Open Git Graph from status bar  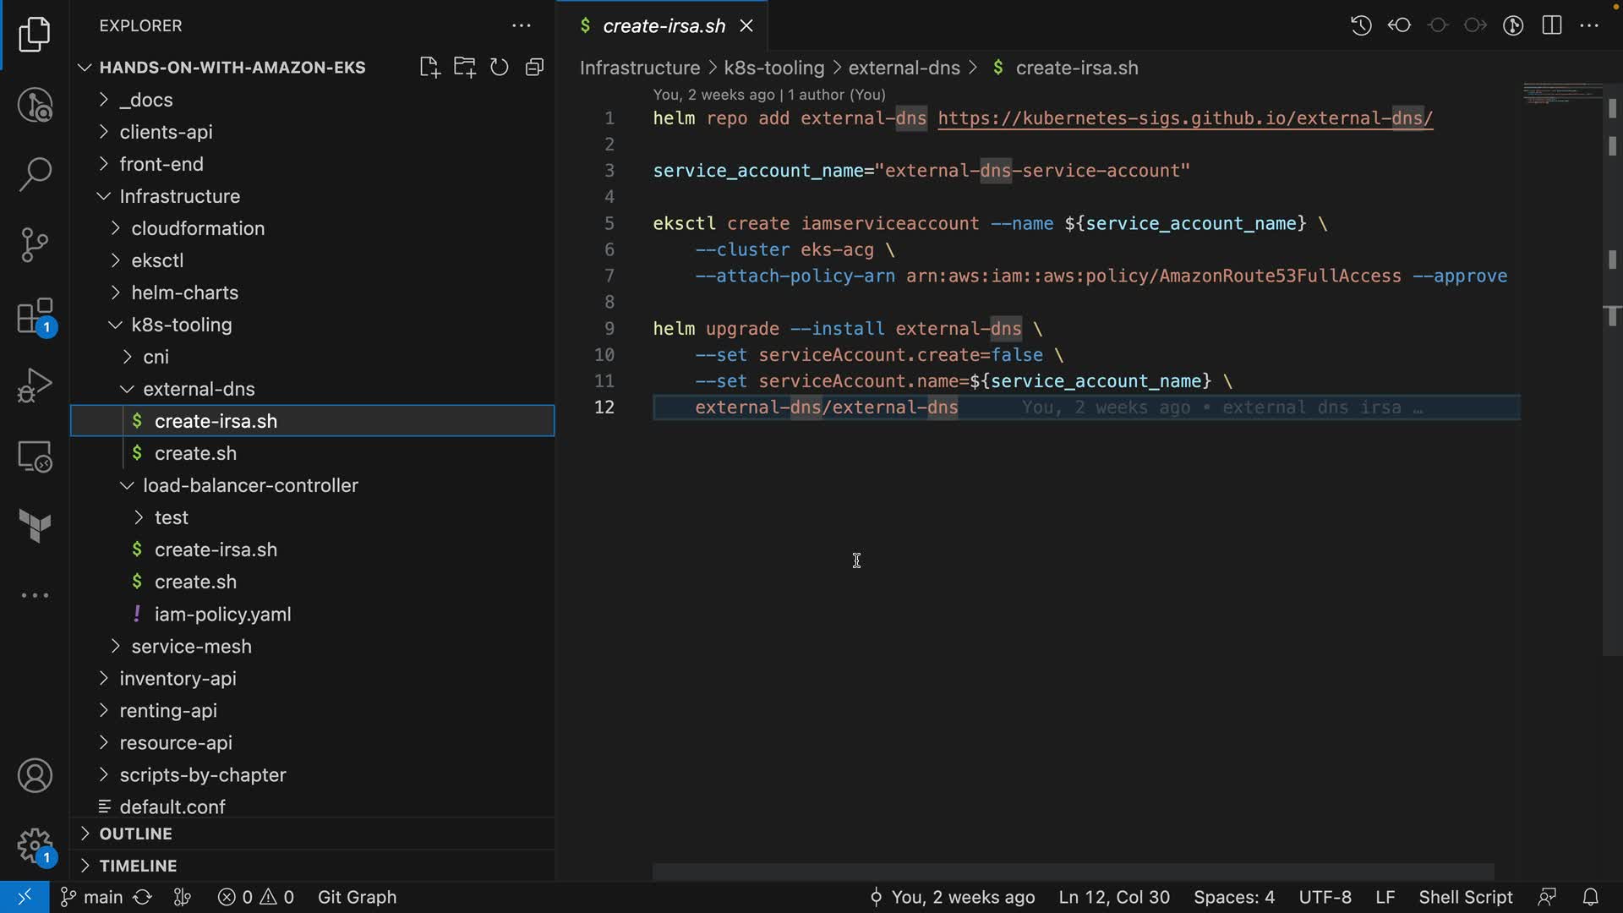tap(357, 897)
